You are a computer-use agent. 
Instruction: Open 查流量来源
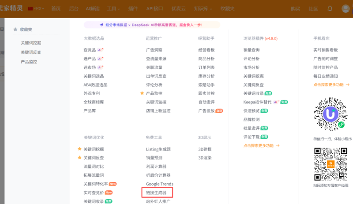pyautogui.click(x=156, y=59)
